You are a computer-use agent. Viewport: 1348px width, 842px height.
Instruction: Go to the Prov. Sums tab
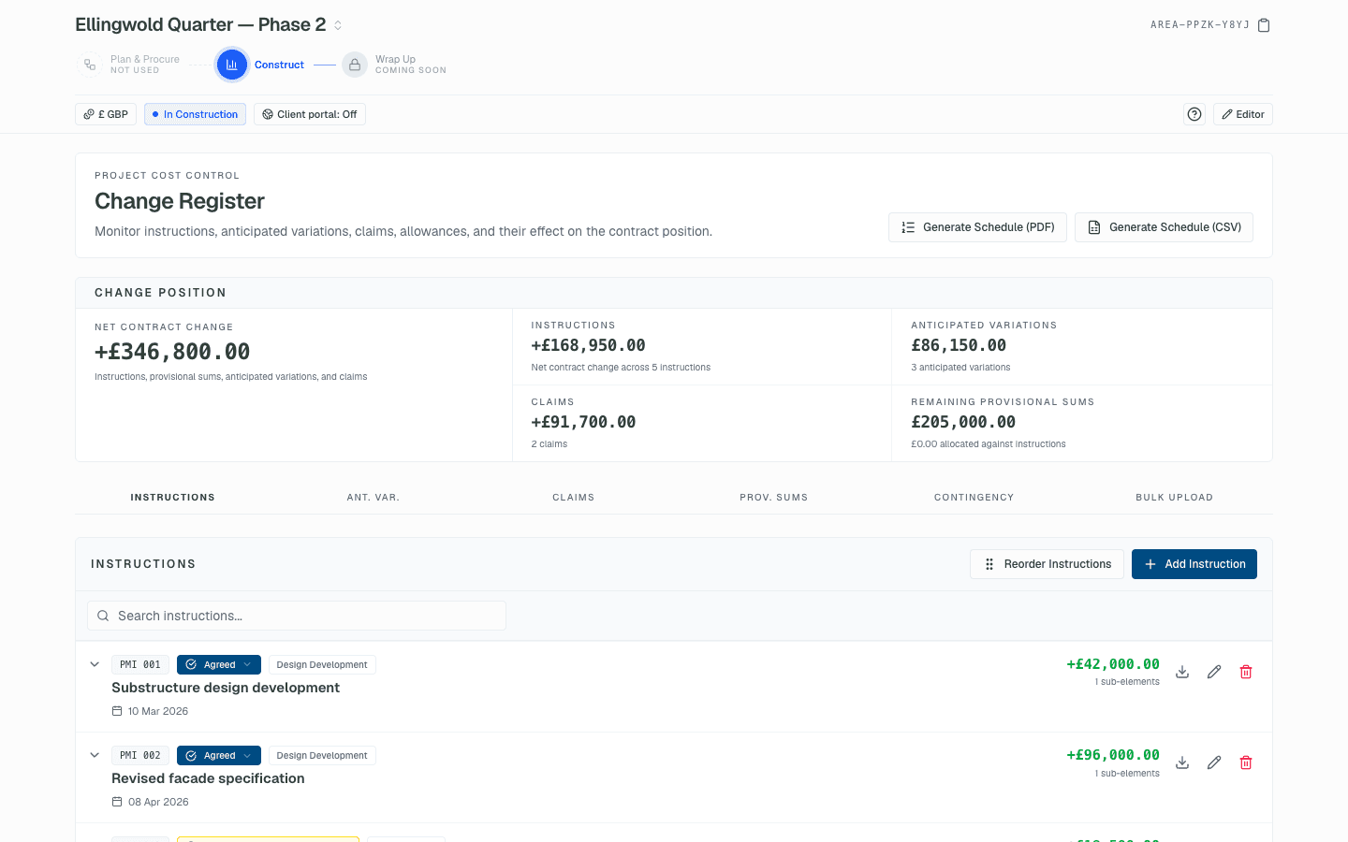pyautogui.click(x=774, y=498)
